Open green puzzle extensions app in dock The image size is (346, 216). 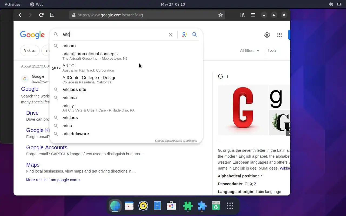pos(188,206)
